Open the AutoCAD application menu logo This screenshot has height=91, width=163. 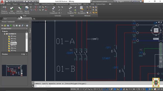pos(2,2)
